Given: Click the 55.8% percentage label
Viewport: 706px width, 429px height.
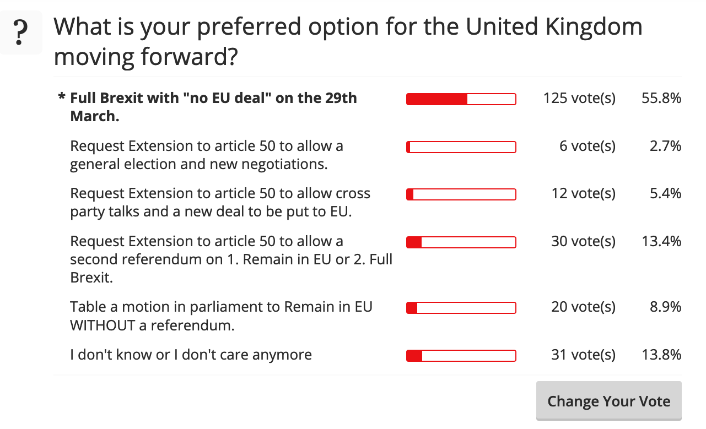Looking at the screenshot, I should (x=661, y=99).
